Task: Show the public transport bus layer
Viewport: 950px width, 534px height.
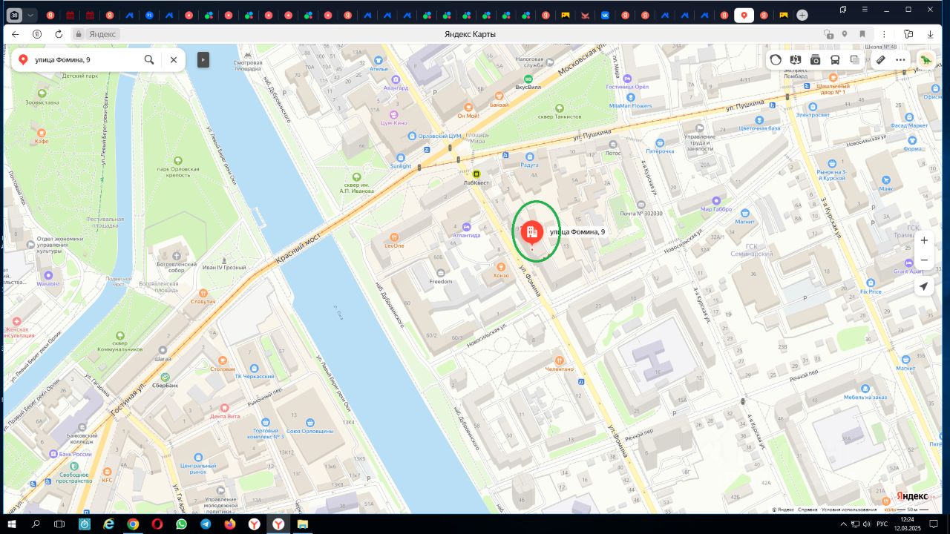Action: click(835, 59)
